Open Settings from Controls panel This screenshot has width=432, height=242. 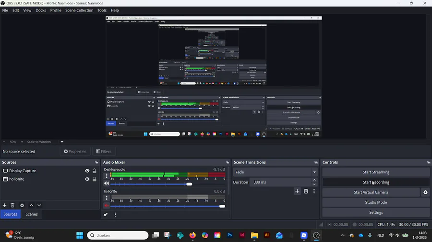click(376, 212)
